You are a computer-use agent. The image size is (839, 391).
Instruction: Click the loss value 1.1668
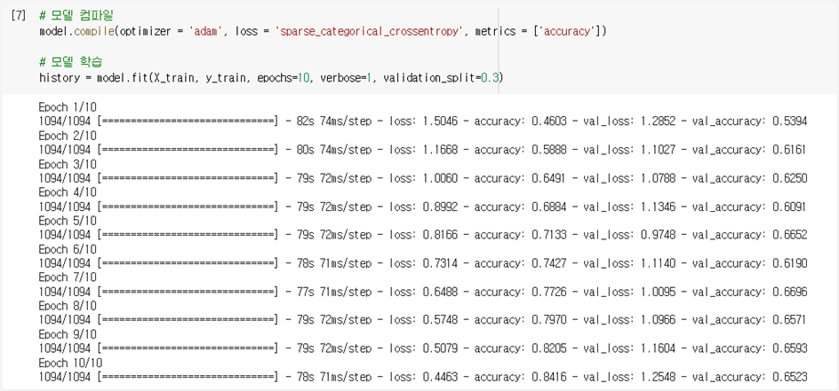pos(440,149)
